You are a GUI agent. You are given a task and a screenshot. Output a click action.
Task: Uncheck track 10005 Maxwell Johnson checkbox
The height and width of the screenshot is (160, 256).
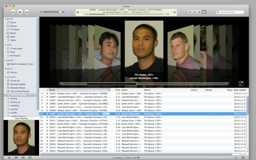point(47,100)
